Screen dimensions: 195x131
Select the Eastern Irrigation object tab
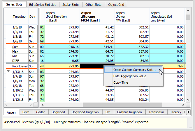tap(130, 112)
